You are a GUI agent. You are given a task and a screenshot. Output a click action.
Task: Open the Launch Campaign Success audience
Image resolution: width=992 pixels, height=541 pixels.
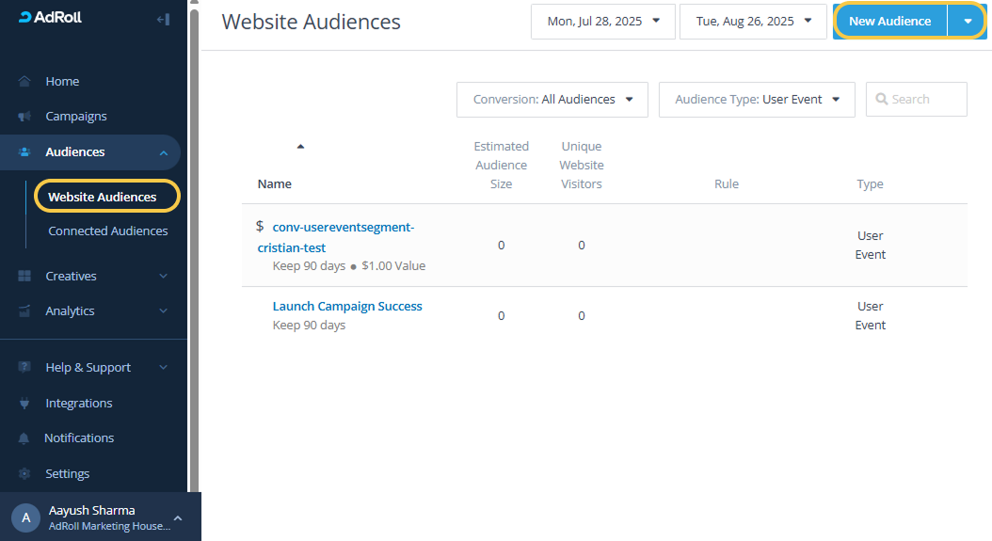[x=347, y=307]
